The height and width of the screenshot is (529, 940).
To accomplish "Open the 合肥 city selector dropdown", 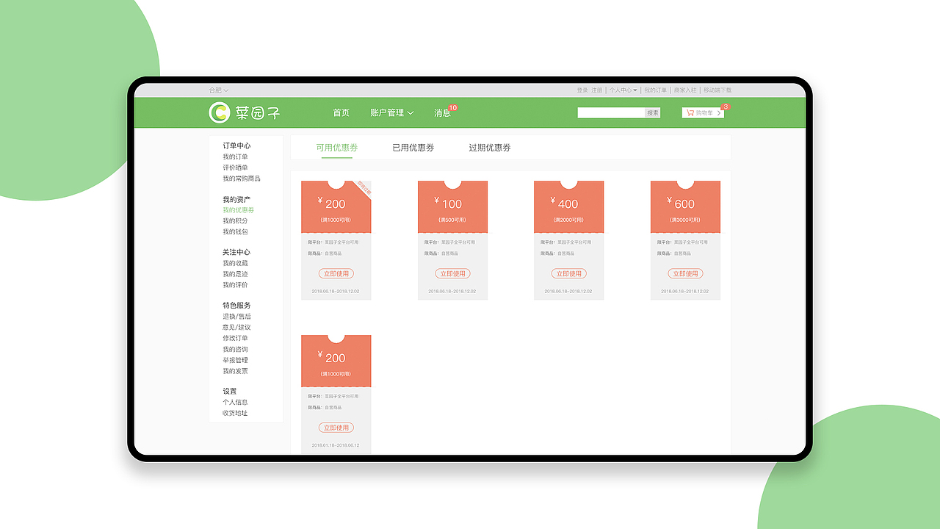I will tap(218, 90).
